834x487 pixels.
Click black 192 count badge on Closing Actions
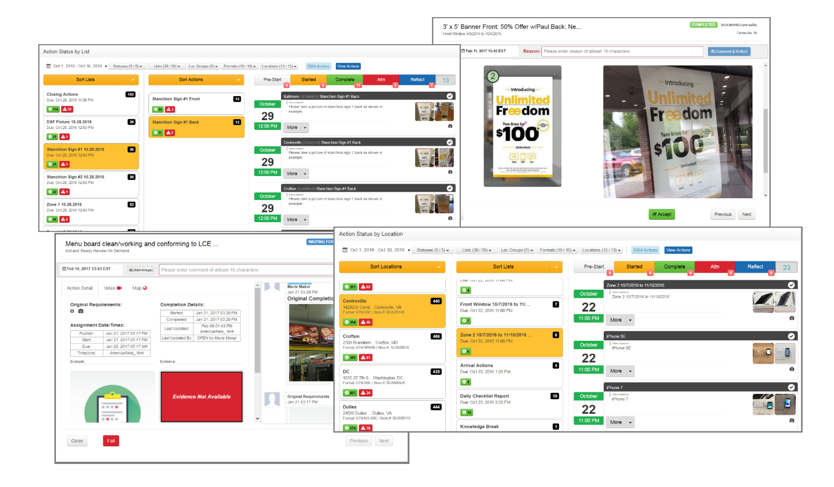(130, 95)
